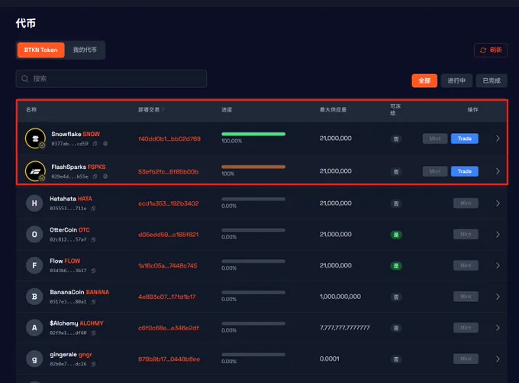Viewport: 519px width, 383px height.
Task: Click Mint button for BananaCoin
Action: pyautogui.click(x=466, y=297)
